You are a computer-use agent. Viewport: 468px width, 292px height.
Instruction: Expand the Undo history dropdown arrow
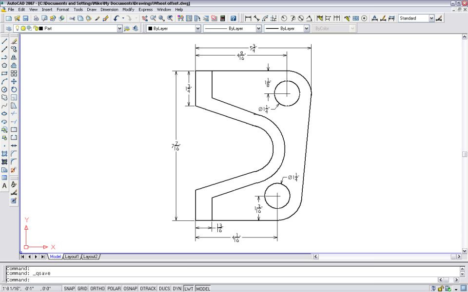[123, 18]
